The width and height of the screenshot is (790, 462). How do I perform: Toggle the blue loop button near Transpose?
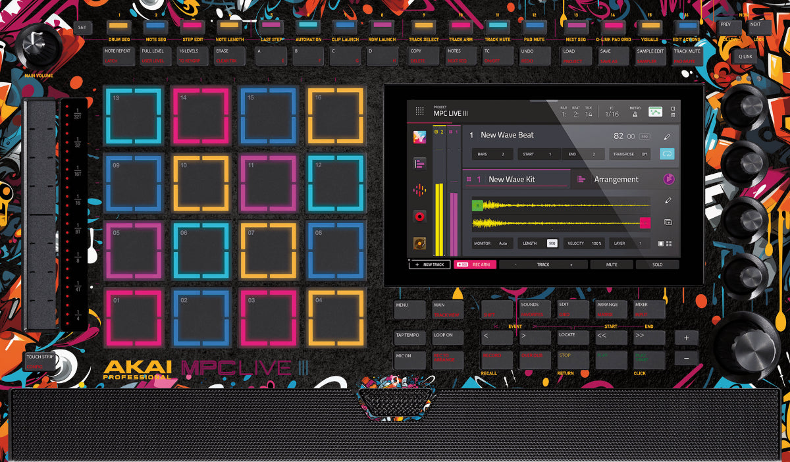[x=667, y=153]
